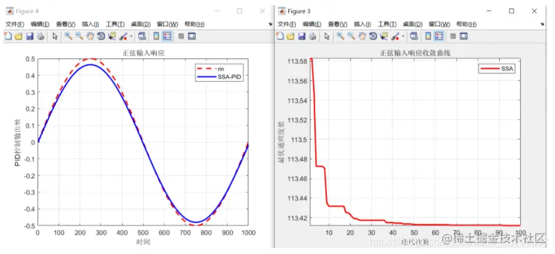Click the x-axis label 时间 in Figure 4

pyautogui.click(x=143, y=242)
